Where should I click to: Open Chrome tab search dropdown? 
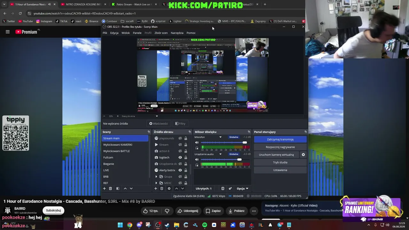(4, 4)
